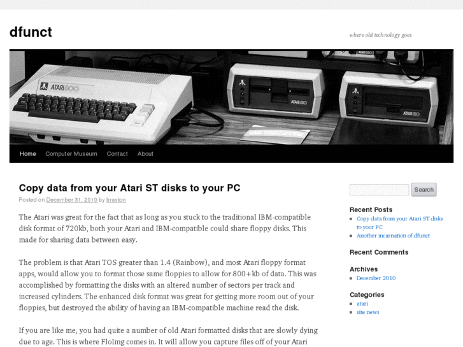Click the dfunct site title
463x347 pixels.
click(x=31, y=32)
